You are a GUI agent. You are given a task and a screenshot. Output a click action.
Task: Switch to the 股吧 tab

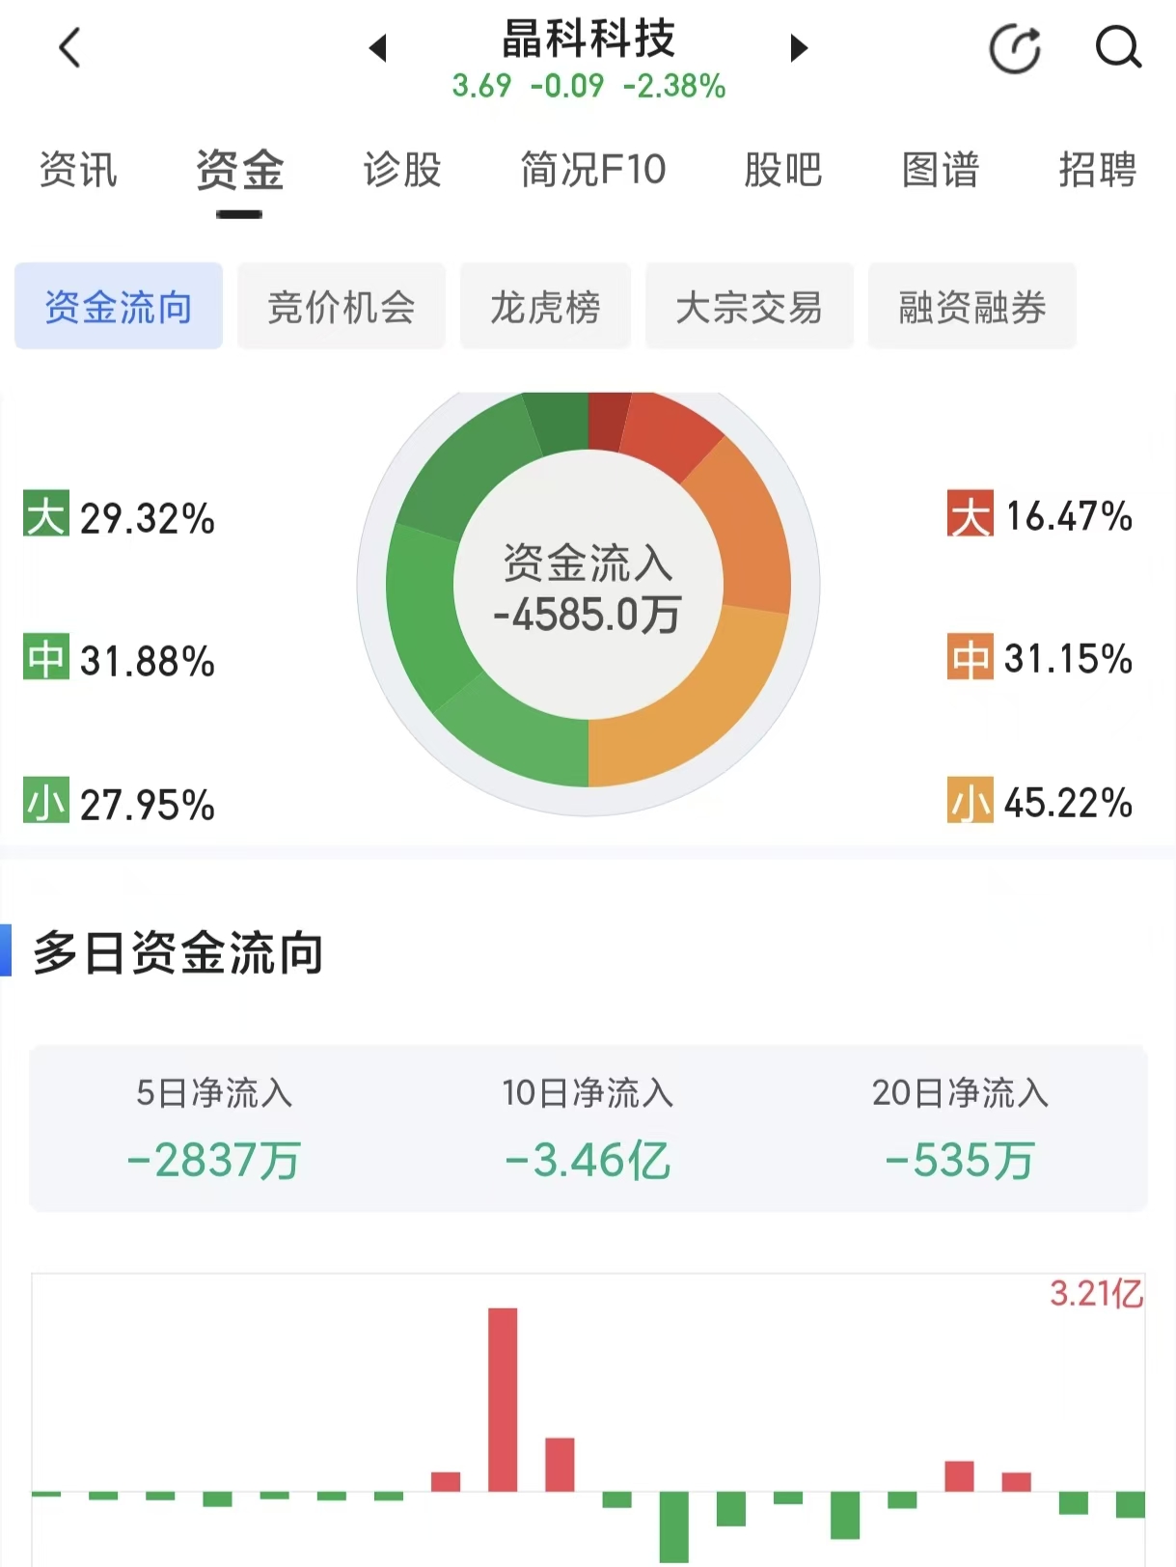tap(782, 170)
